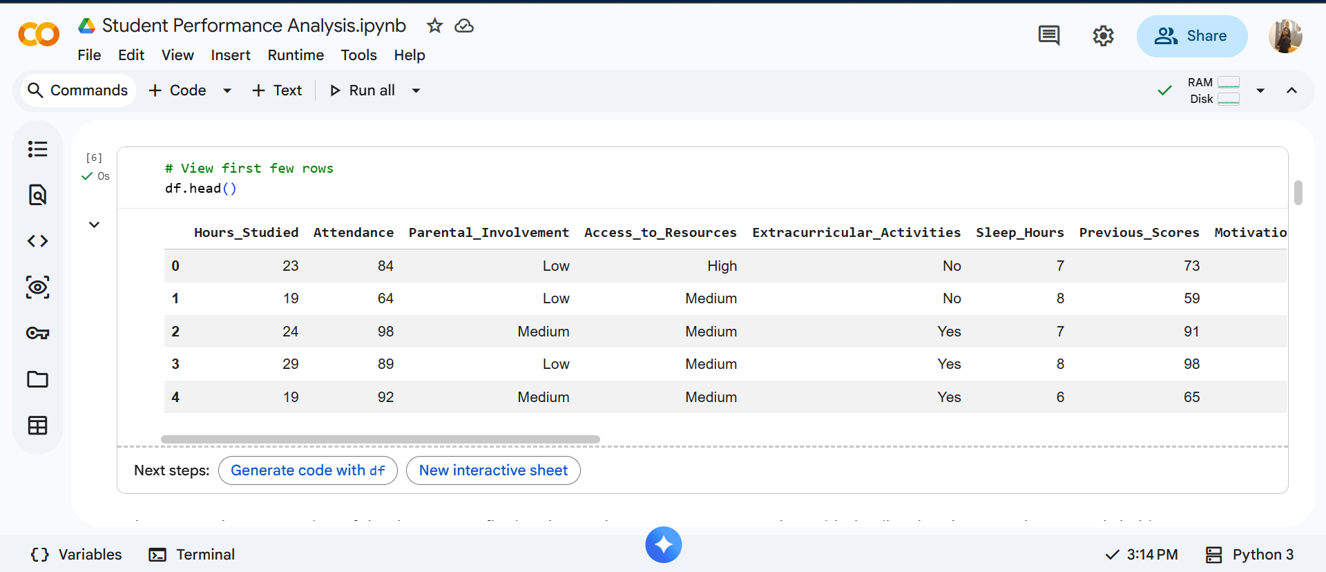Open the Files folder icon
This screenshot has width=1326, height=572.
(x=37, y=379)
